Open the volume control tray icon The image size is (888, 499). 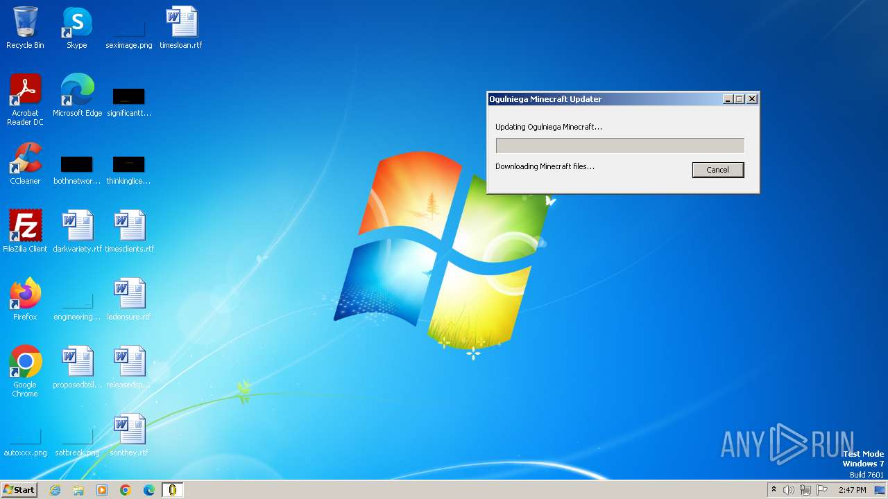pos(789,490)
